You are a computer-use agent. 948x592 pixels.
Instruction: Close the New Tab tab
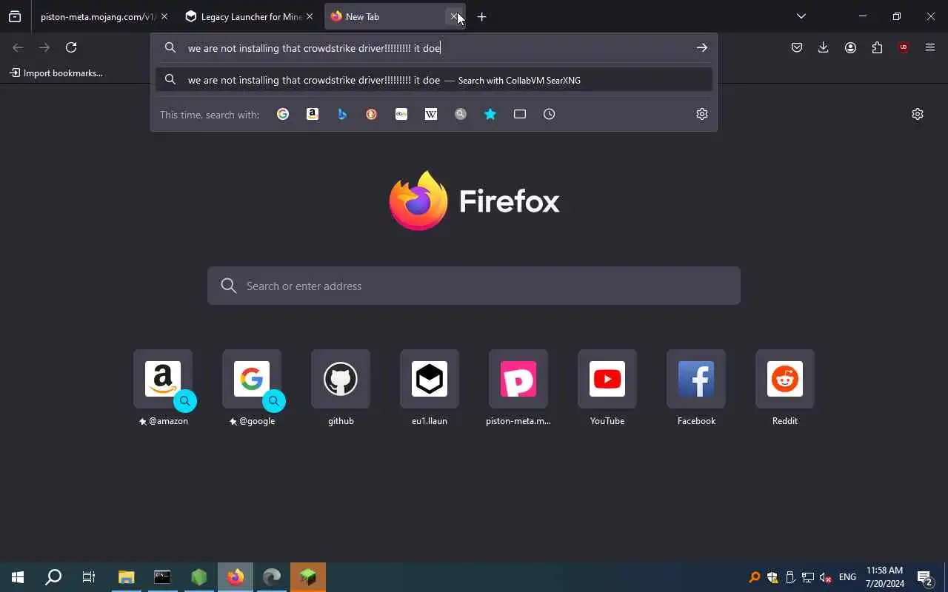click(454, 16)
